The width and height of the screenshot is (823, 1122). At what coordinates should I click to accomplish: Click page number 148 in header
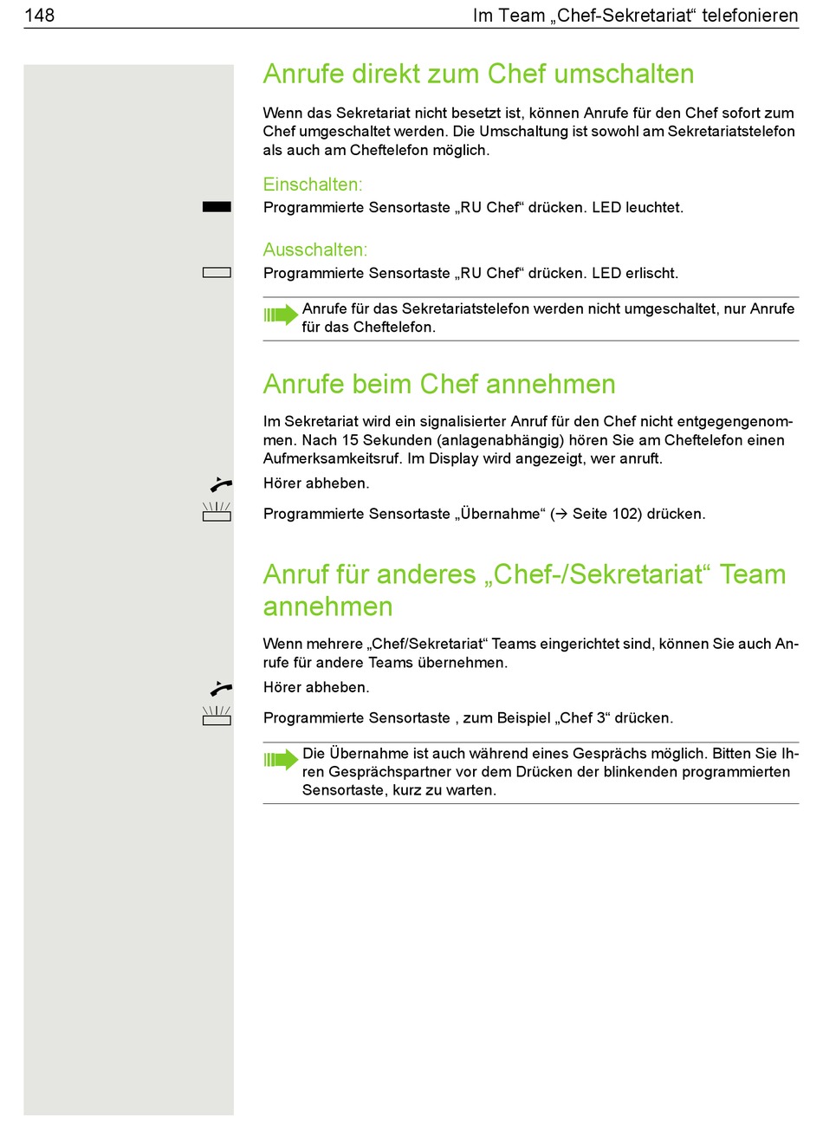40,15
